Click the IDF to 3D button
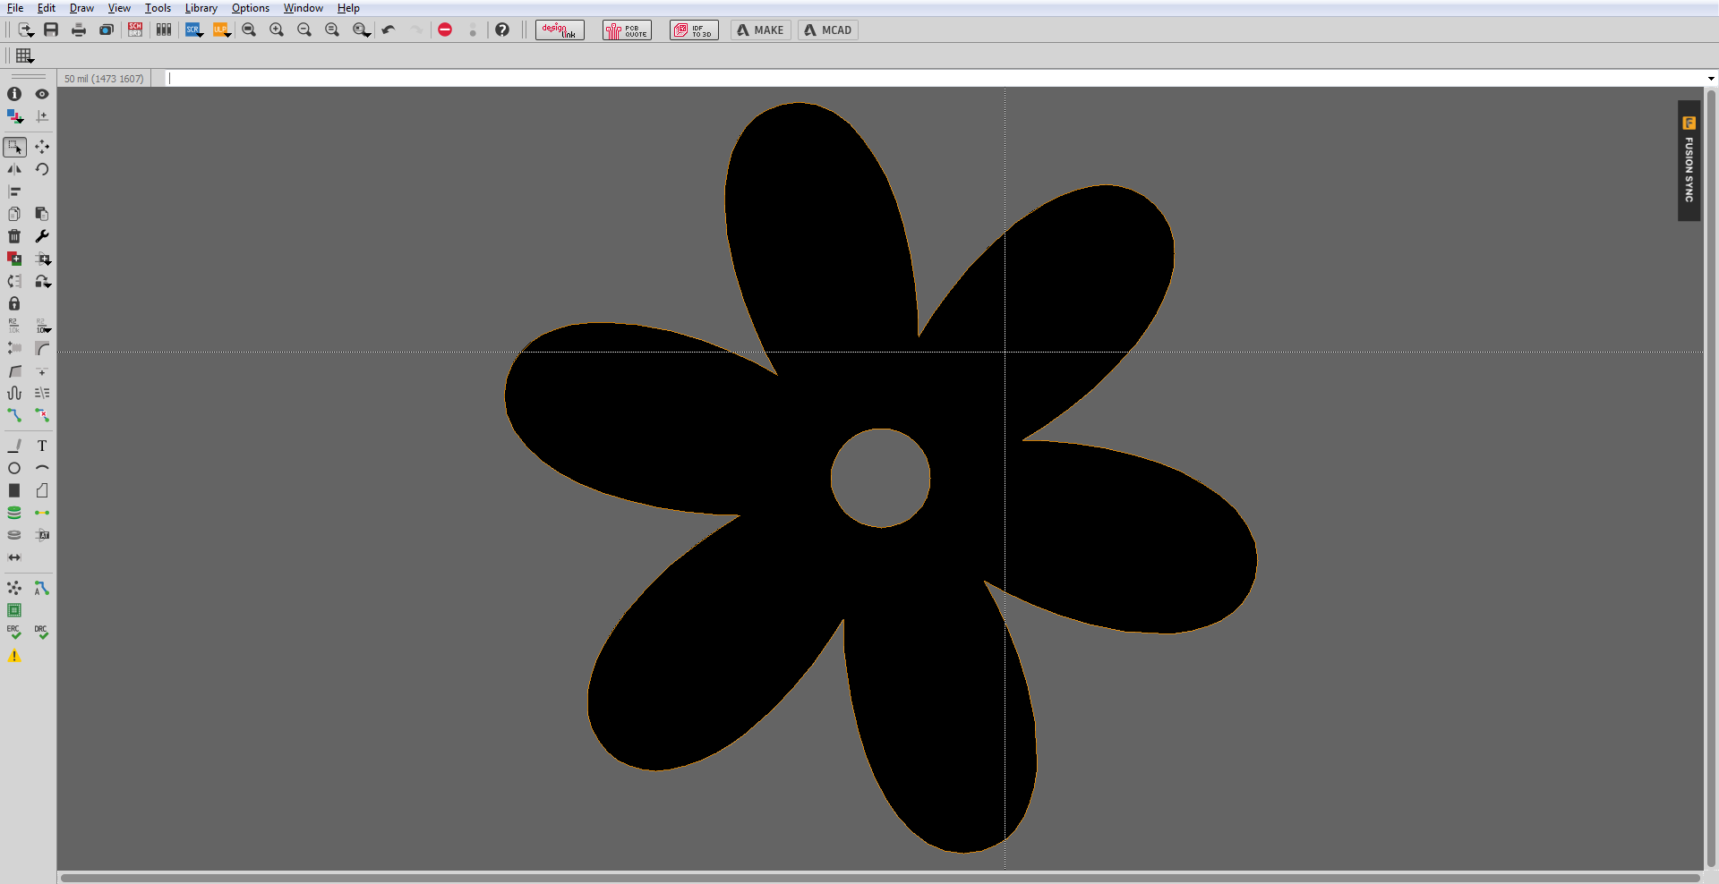 pos(694,30)
